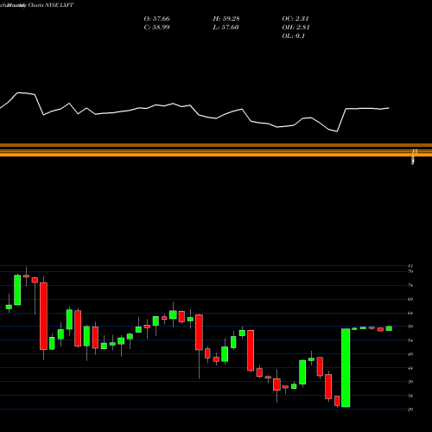
Task: Click the 54 price axis label
Action: (x=410, y=340)
